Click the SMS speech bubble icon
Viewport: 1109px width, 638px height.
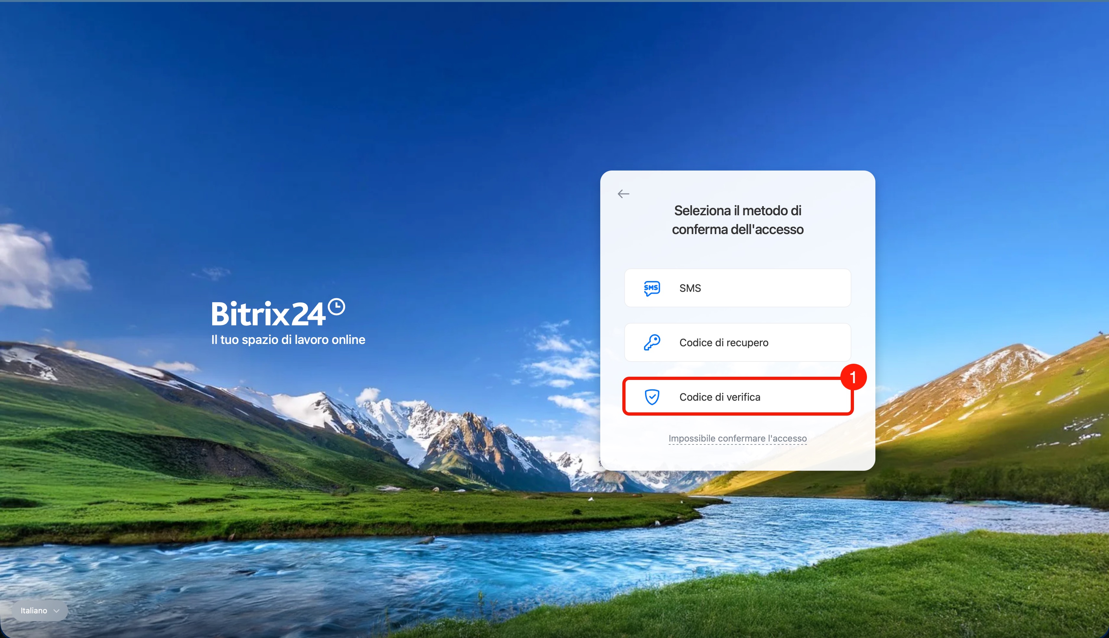[x=652, y=288]
